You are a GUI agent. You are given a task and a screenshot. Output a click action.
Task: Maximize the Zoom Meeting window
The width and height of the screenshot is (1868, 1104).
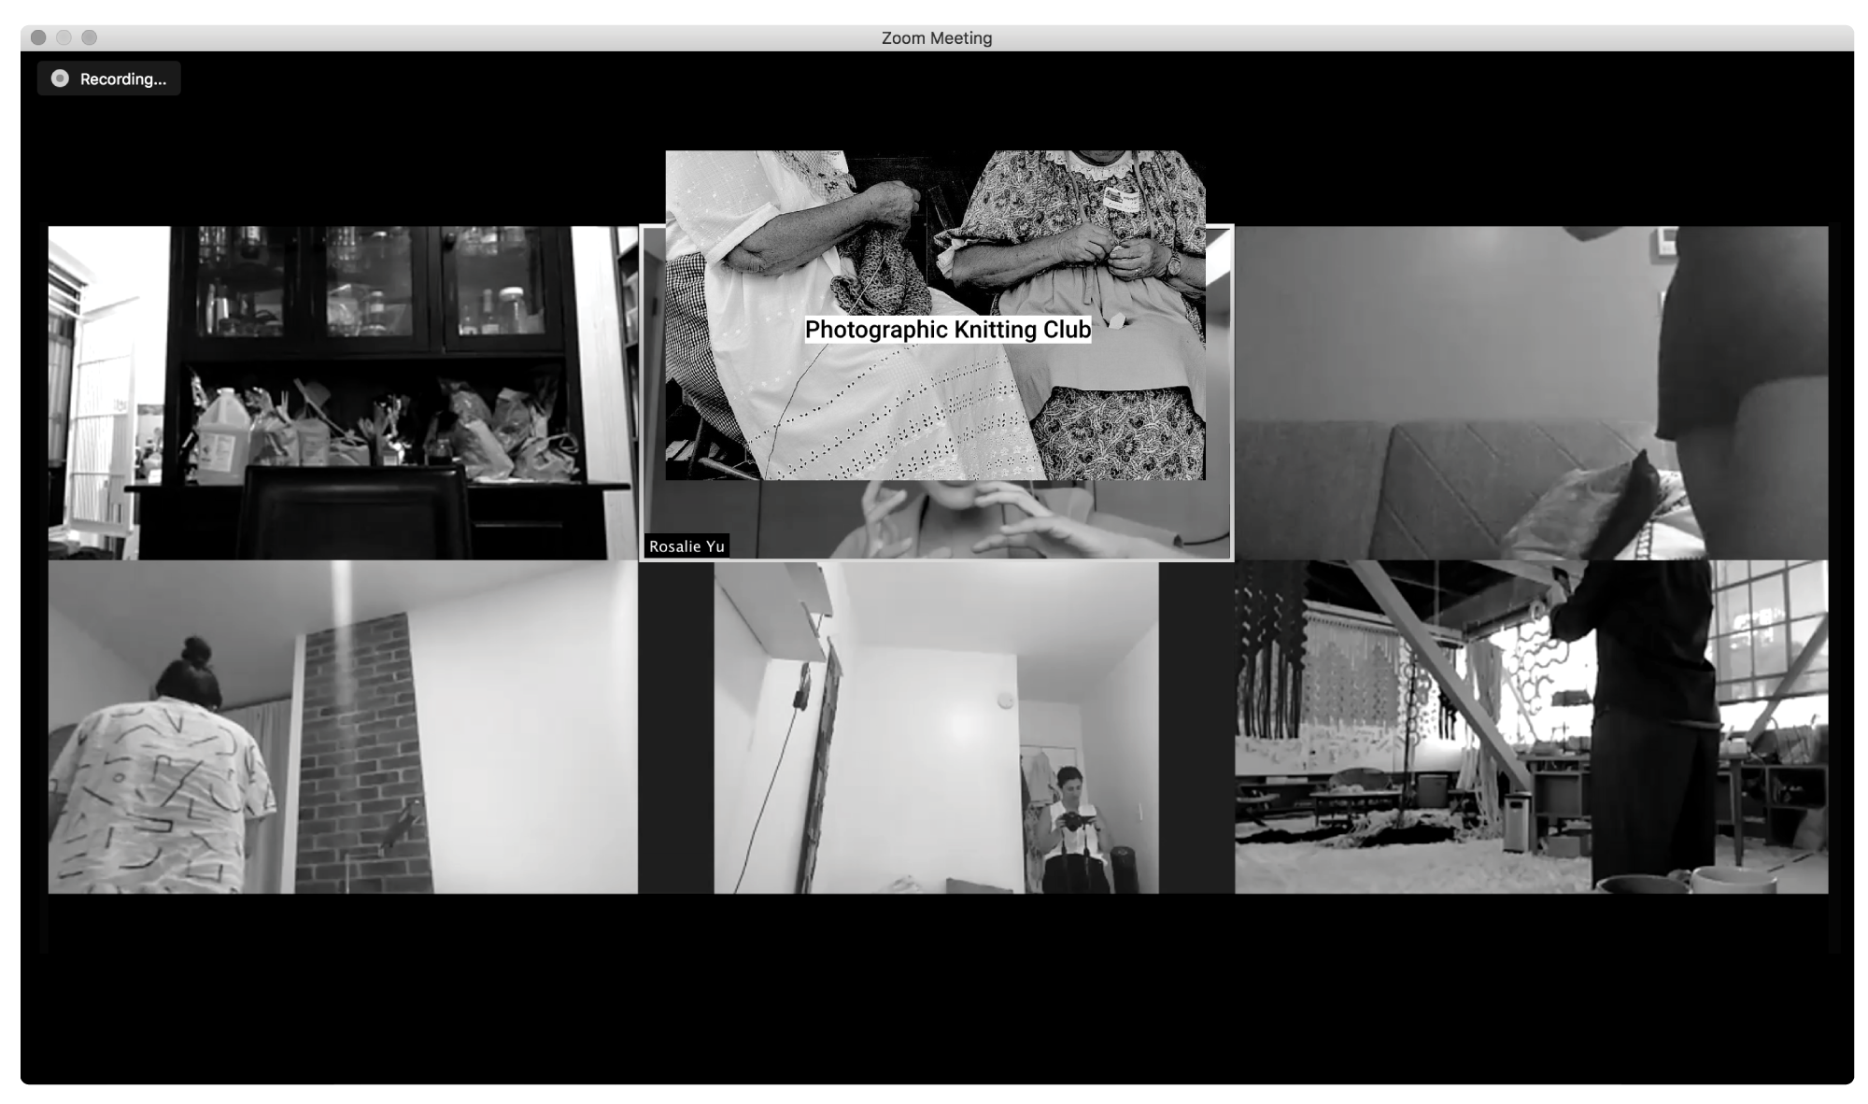coord(89,37)
